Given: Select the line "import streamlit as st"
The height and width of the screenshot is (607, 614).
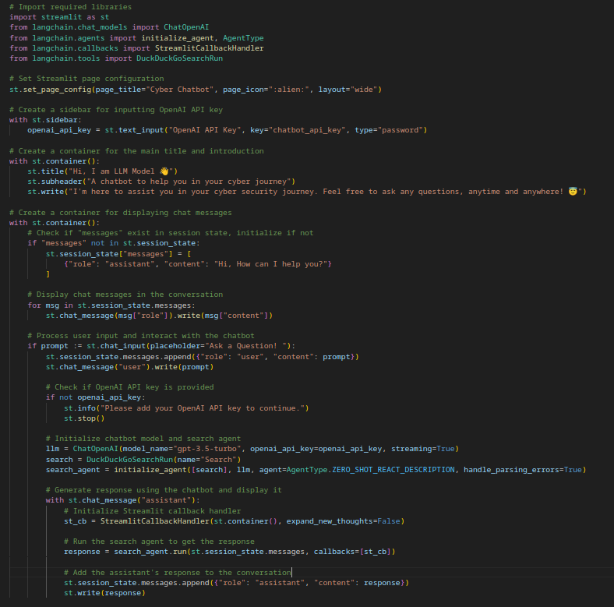Looking at the screenshot, I should click(x=59, y=17).
